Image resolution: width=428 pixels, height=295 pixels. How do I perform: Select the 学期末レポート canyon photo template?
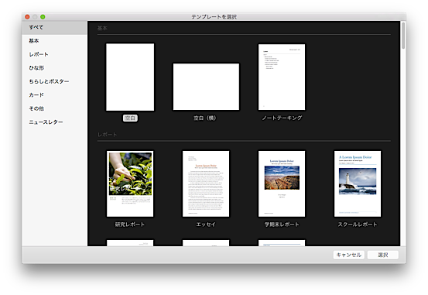(x=282, y=184)
